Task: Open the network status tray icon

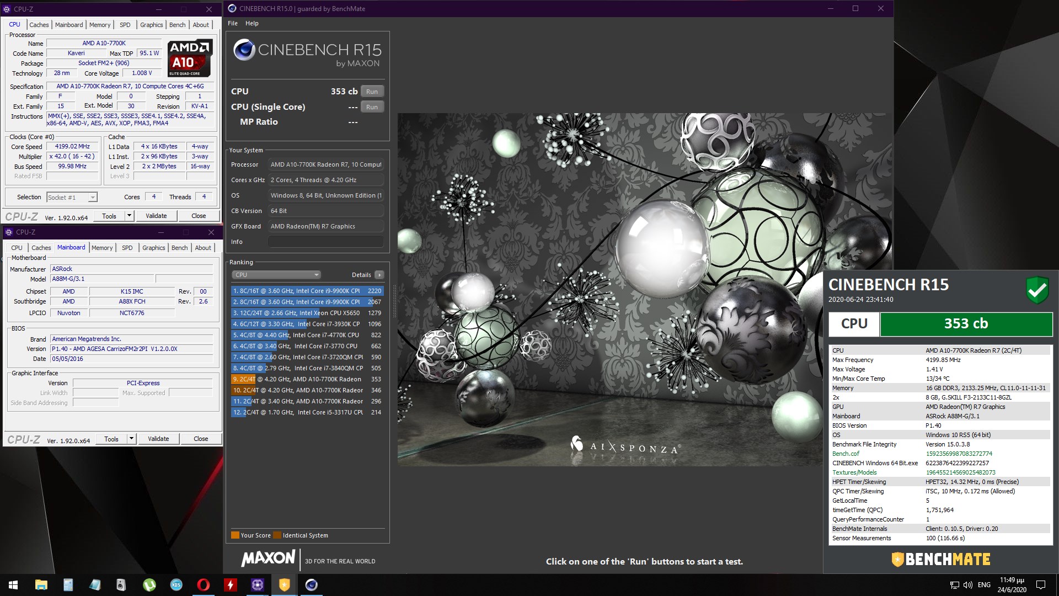Action: (x=954, y=585)
